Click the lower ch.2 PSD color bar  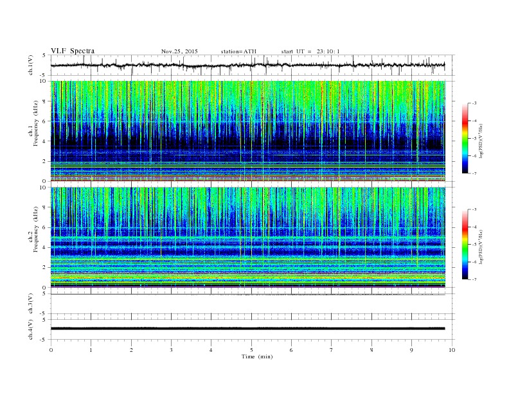click(x=465, y=244)
